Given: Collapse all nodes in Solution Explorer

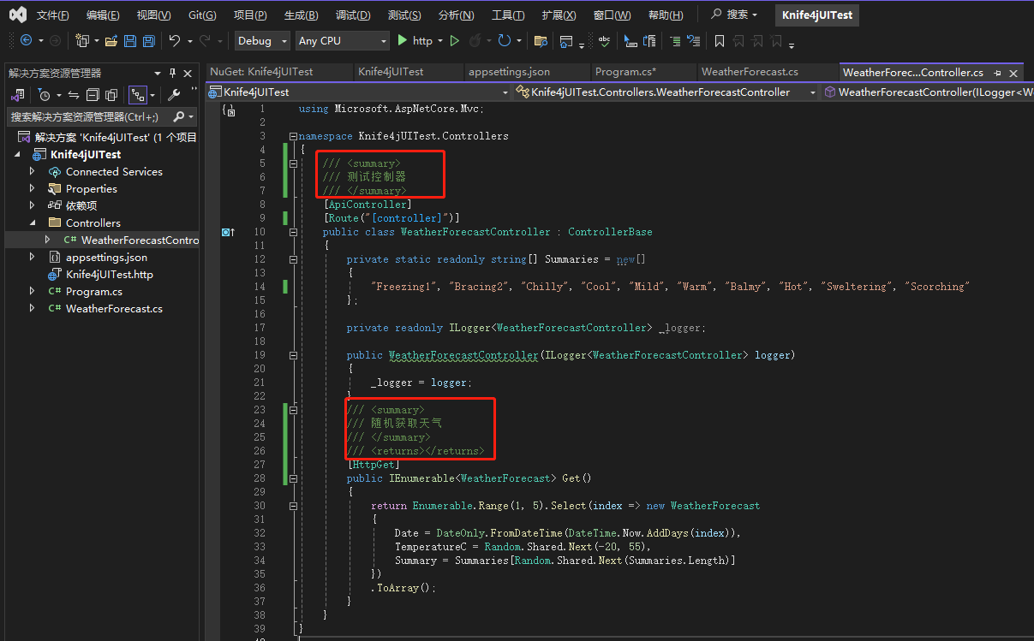Looking at the screenshot, I should tap(93, 94).
